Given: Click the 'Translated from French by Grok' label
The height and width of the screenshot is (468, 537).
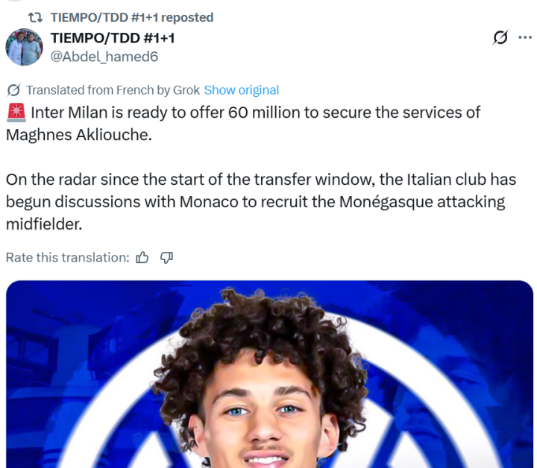Looking at the screenshot, I should 113,90.
